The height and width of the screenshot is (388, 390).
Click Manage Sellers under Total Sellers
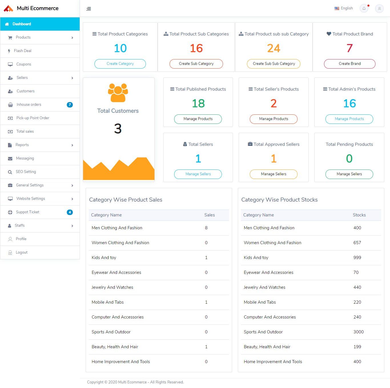point(198,174)
